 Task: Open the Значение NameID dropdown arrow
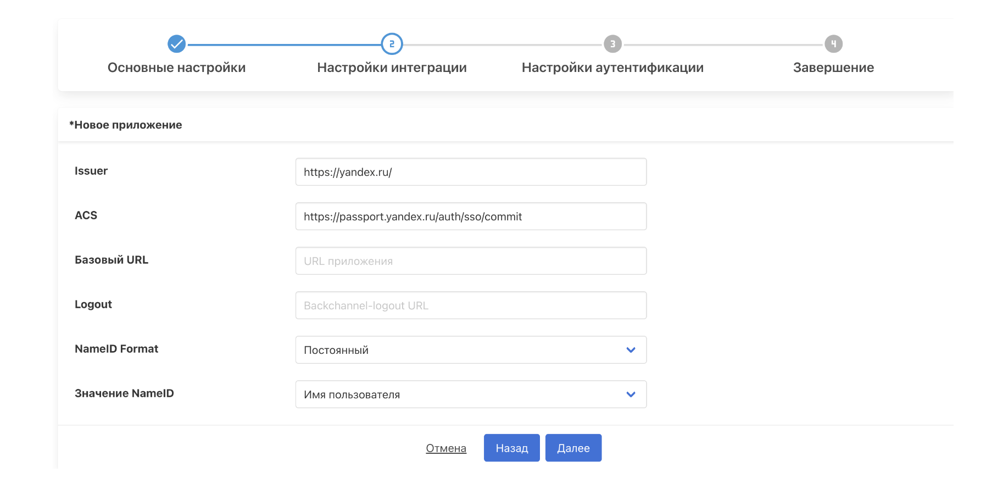coord(631,394)
